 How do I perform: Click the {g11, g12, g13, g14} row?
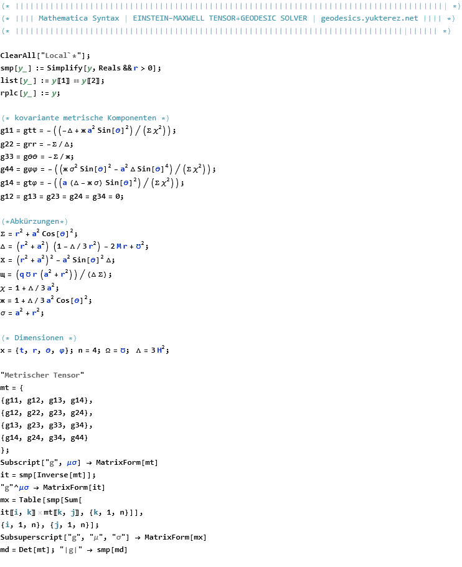pyautogui.click(x=46, y=400)
